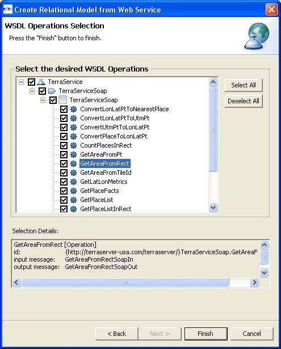Click gear icon beside GetAreaFromRect
281x349 pixels.
coord(73,163)
